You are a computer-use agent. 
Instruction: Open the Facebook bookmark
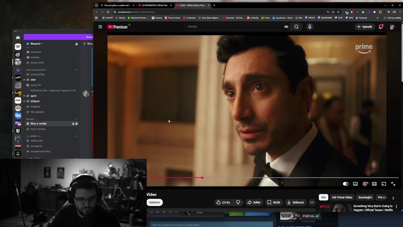pyautogui.click(x=361, y=18)
